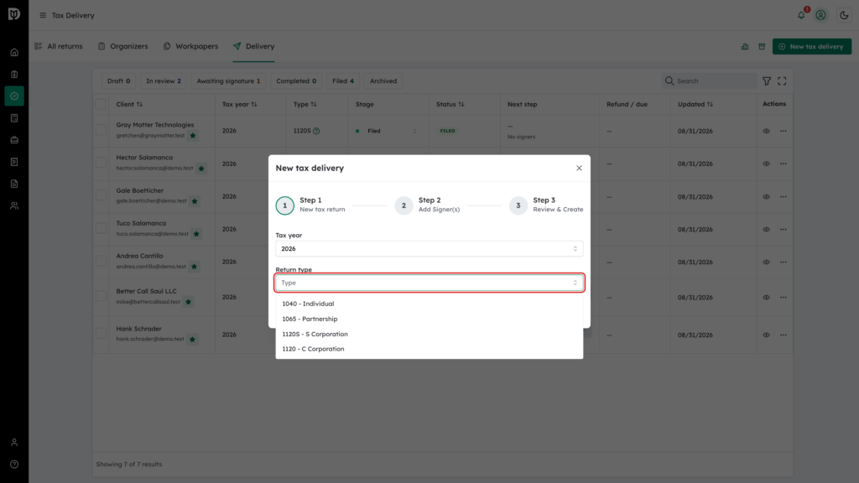
Task: Click star icon beside Tuco Salamanca email
Action: pos(196,234)
